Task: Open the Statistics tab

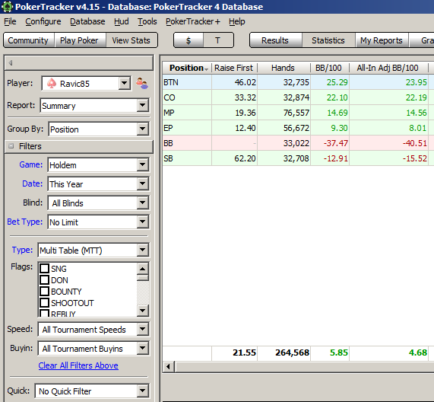Action: [328, 40]
